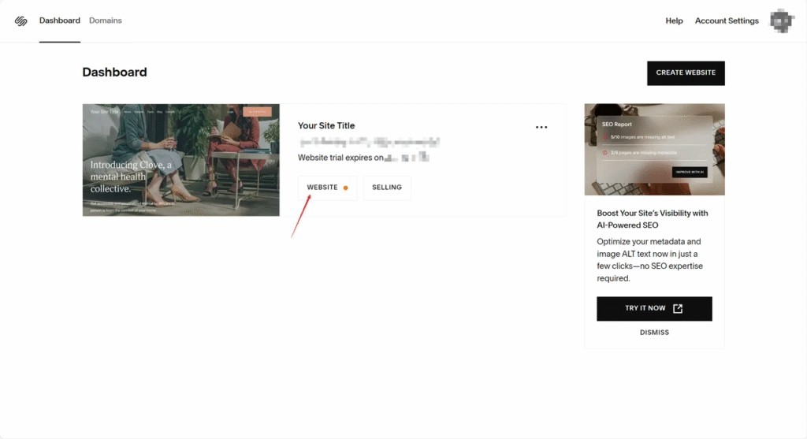Open the user avatar profile menu
The width and height of the screenshot is (807, 439).
[781, 20]
